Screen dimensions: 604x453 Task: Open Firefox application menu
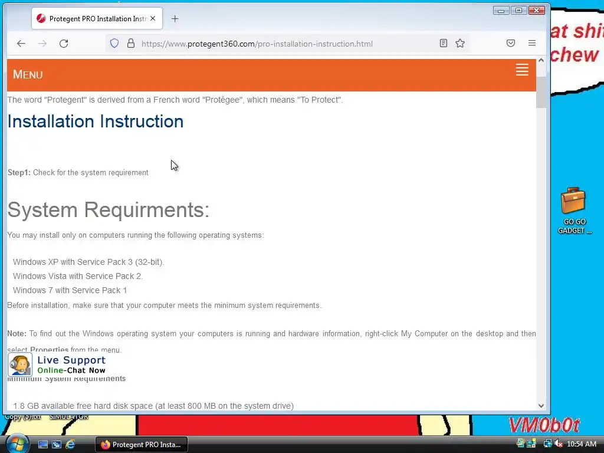click(532, 43)
